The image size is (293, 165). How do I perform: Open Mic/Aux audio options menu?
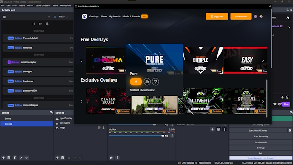tap(172, 136)
